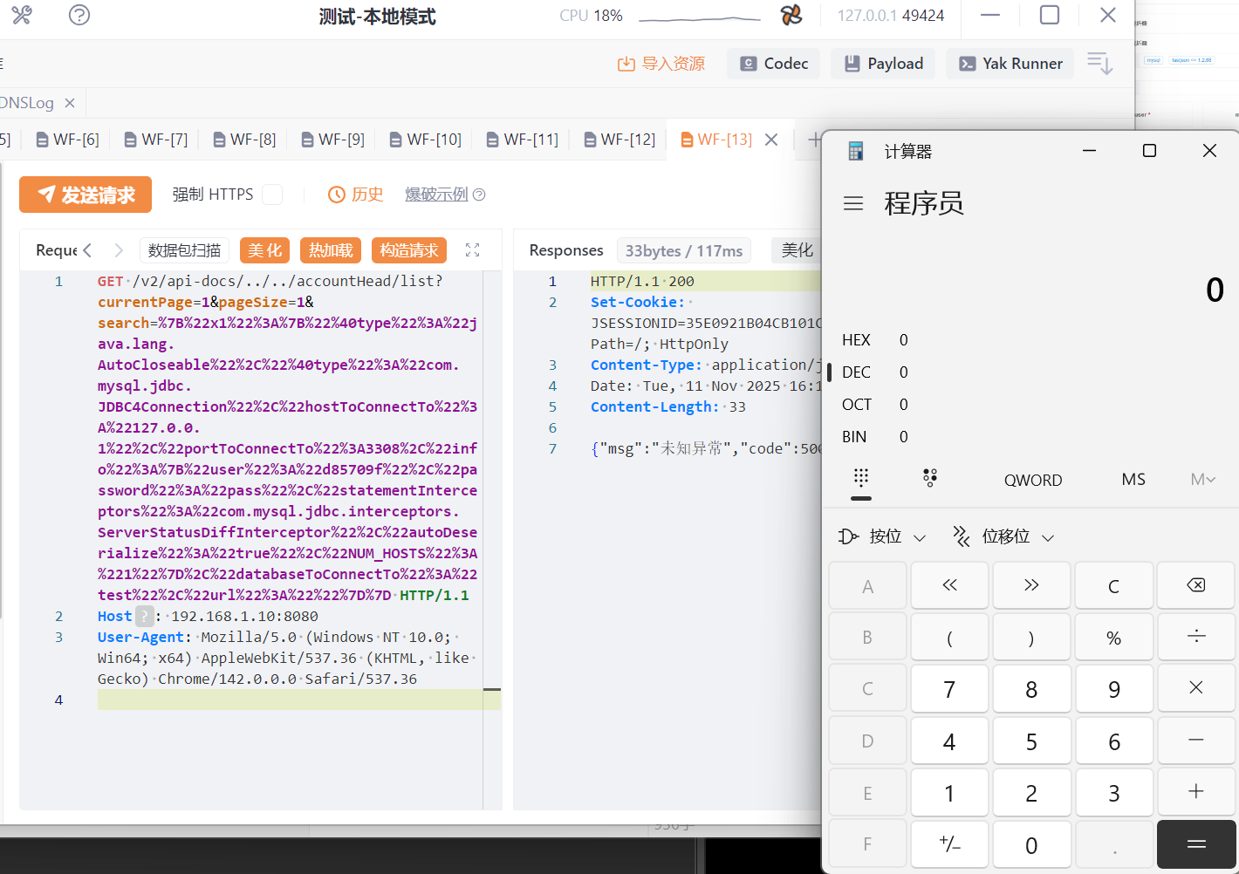Click right shift >> key in calculator
The image size is (1239, 874).
pyautogui.click(x=1031, y=585)
